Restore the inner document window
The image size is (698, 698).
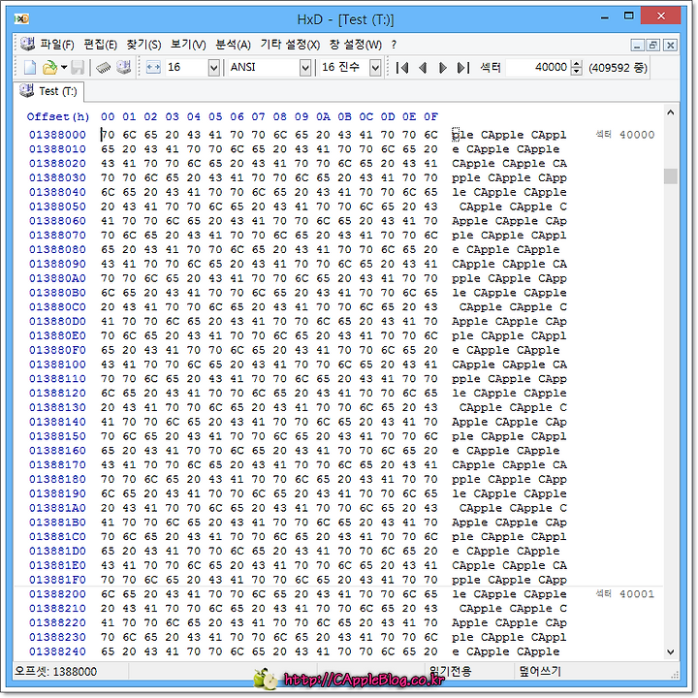pyautogui.click(x=653, y=45)
